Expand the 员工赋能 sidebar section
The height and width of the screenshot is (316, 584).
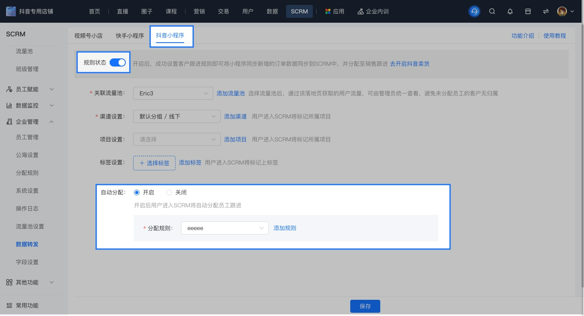[x=52, y=89]
